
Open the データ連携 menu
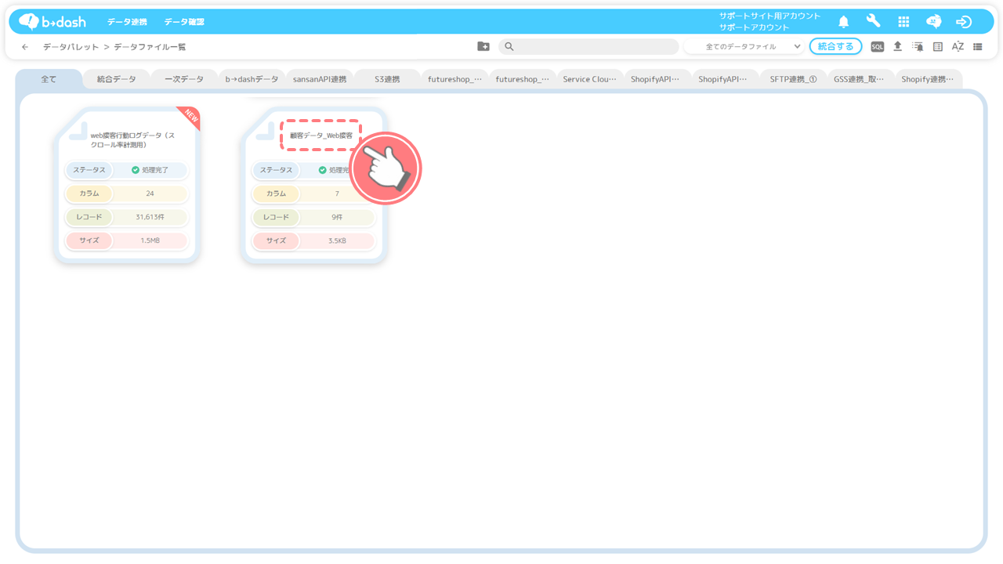127,22
